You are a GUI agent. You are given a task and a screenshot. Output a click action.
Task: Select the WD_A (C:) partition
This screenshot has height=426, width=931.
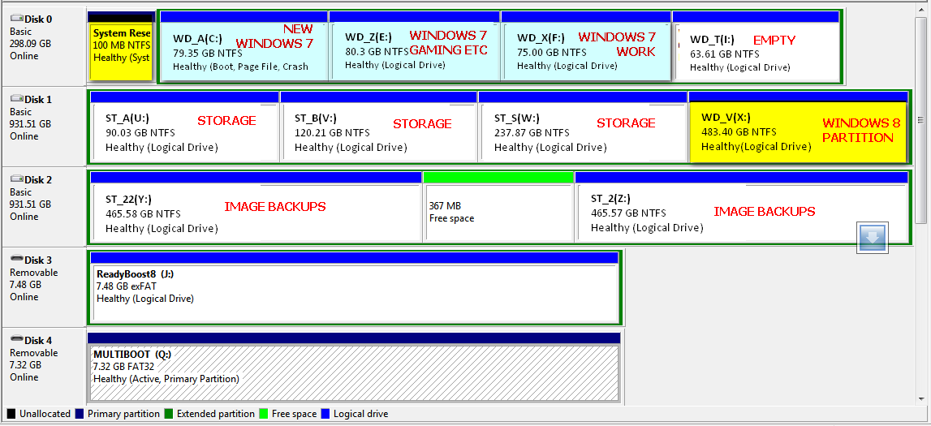pos(244,50)
